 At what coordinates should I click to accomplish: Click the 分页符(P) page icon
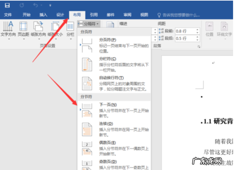87,46
